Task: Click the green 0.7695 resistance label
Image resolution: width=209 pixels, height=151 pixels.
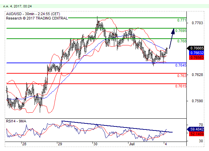Action: tap(181, 31)
